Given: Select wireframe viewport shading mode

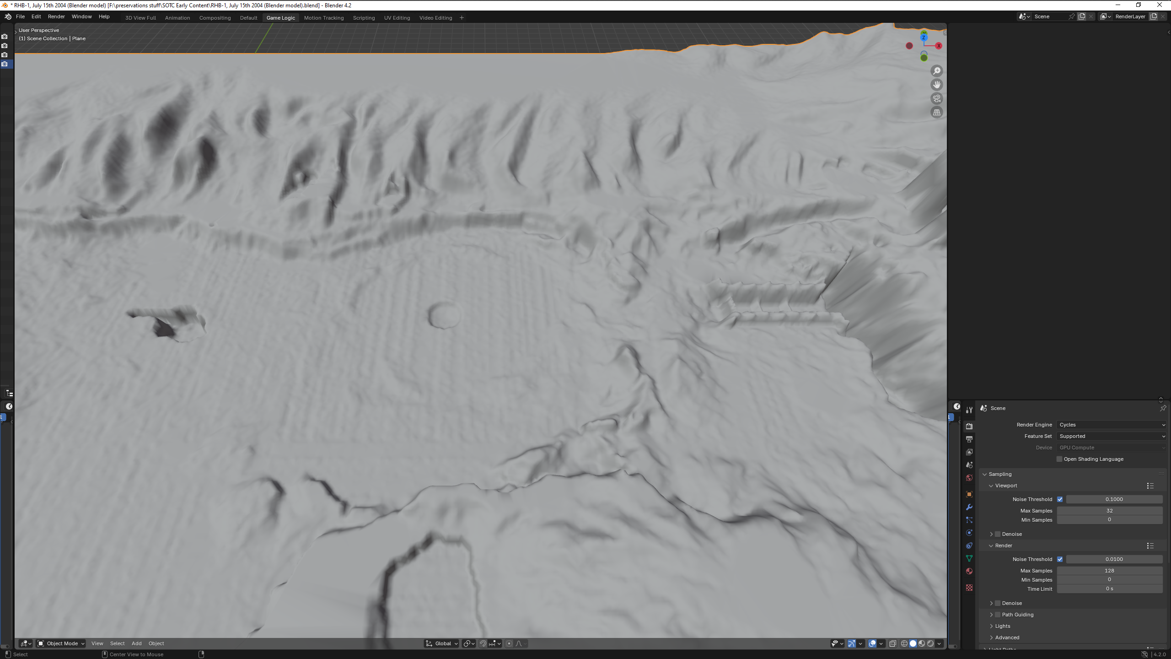Looking at the screenshot, I should point(904,643).
